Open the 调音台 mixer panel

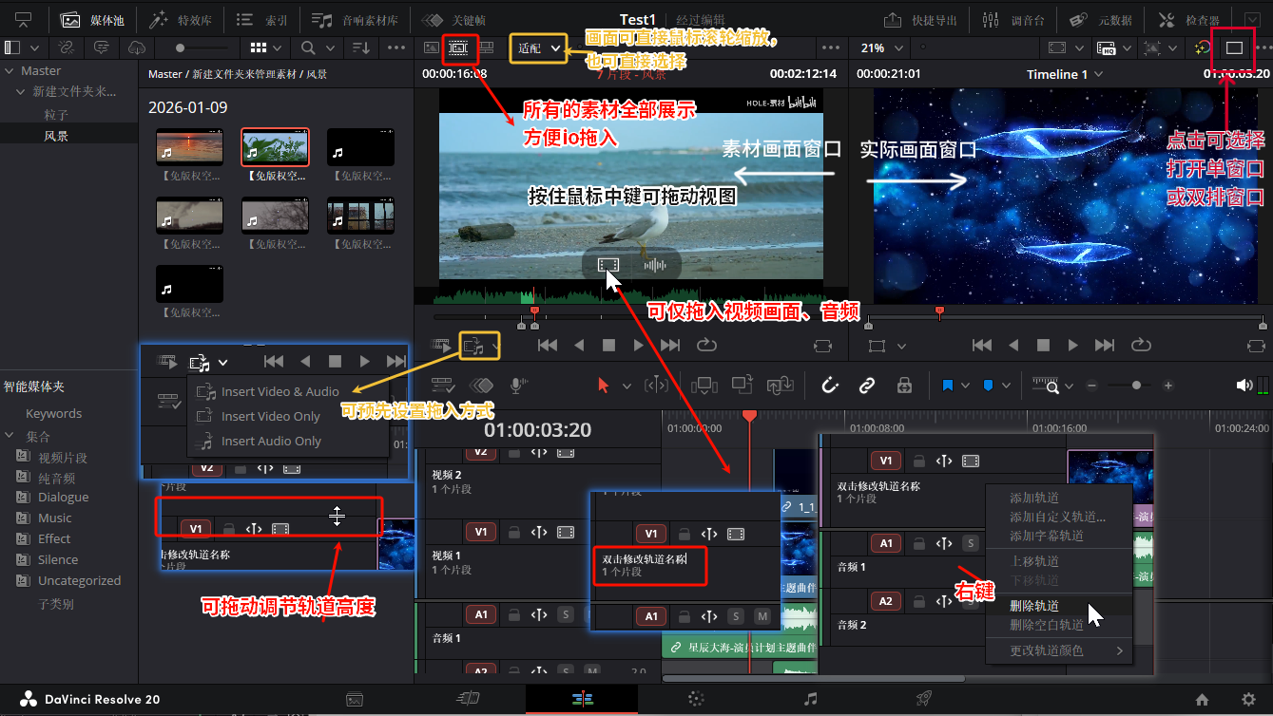click(x=1013, y=19)
